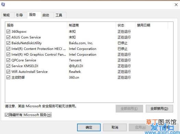Select the 主动防御 service name
This screenshot has height=134, width=180.
[x=18, y=77]
